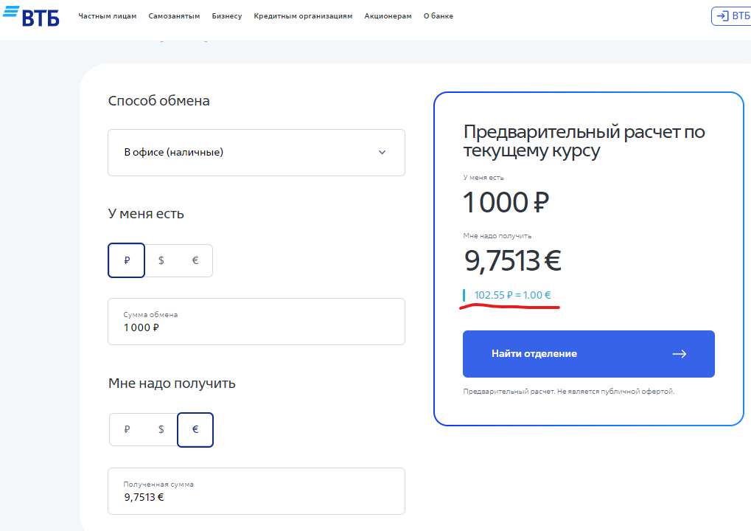
Task: Select euro under Мне надо получить
Action: 195,430
